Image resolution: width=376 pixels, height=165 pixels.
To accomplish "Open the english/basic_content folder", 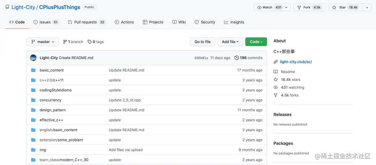I will click(58, 130).
